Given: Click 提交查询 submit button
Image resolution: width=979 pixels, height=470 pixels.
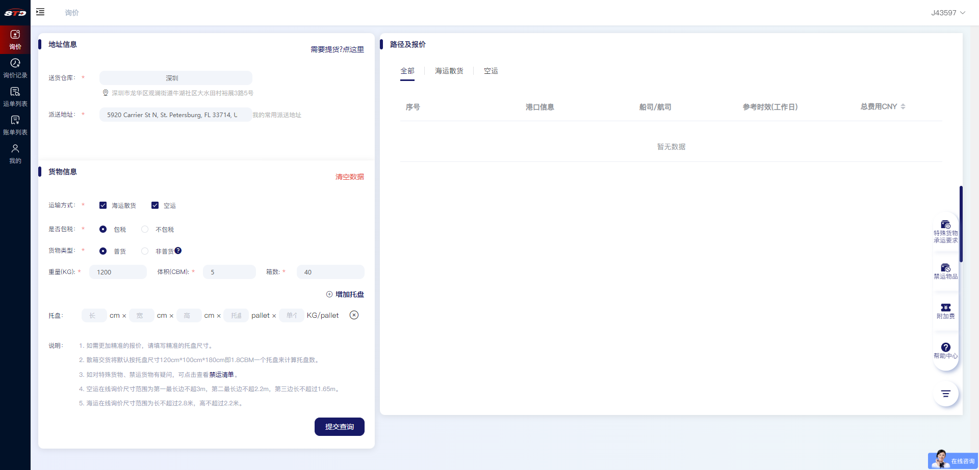Looking at the screenshot, I should tap(339, 427).
